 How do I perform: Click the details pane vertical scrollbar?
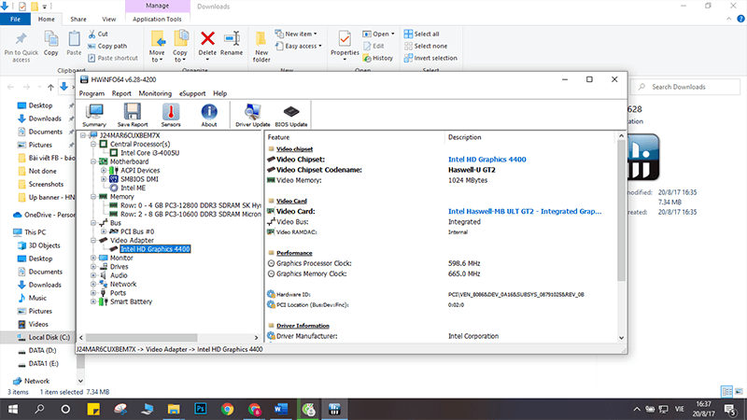[621, 209]
